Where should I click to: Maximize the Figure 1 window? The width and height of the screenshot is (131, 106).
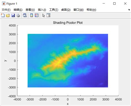tap(114, 4)
